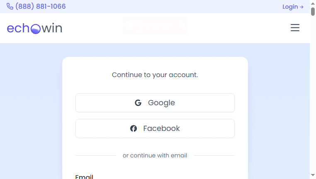Click the "Continue to your account." heading
This screenshot has height=179, width=316.
click(x=155, y=75)
